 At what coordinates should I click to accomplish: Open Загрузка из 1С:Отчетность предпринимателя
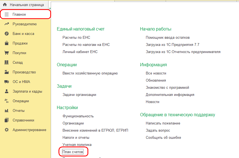click(183, 52)
